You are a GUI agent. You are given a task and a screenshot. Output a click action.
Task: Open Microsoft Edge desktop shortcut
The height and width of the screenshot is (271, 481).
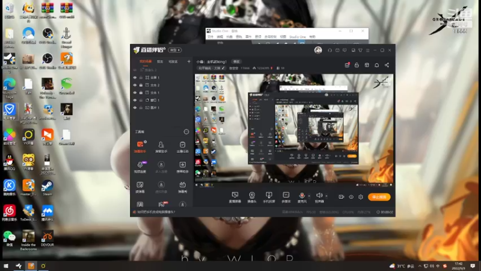(x=10, y=88)
